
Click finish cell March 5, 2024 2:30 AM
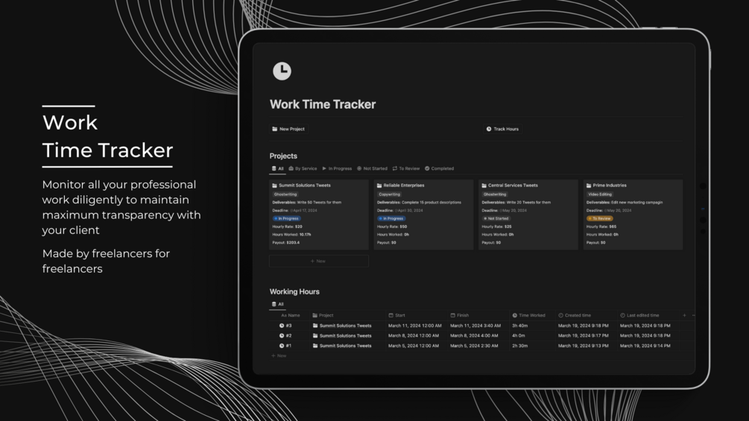pos(474,346)
